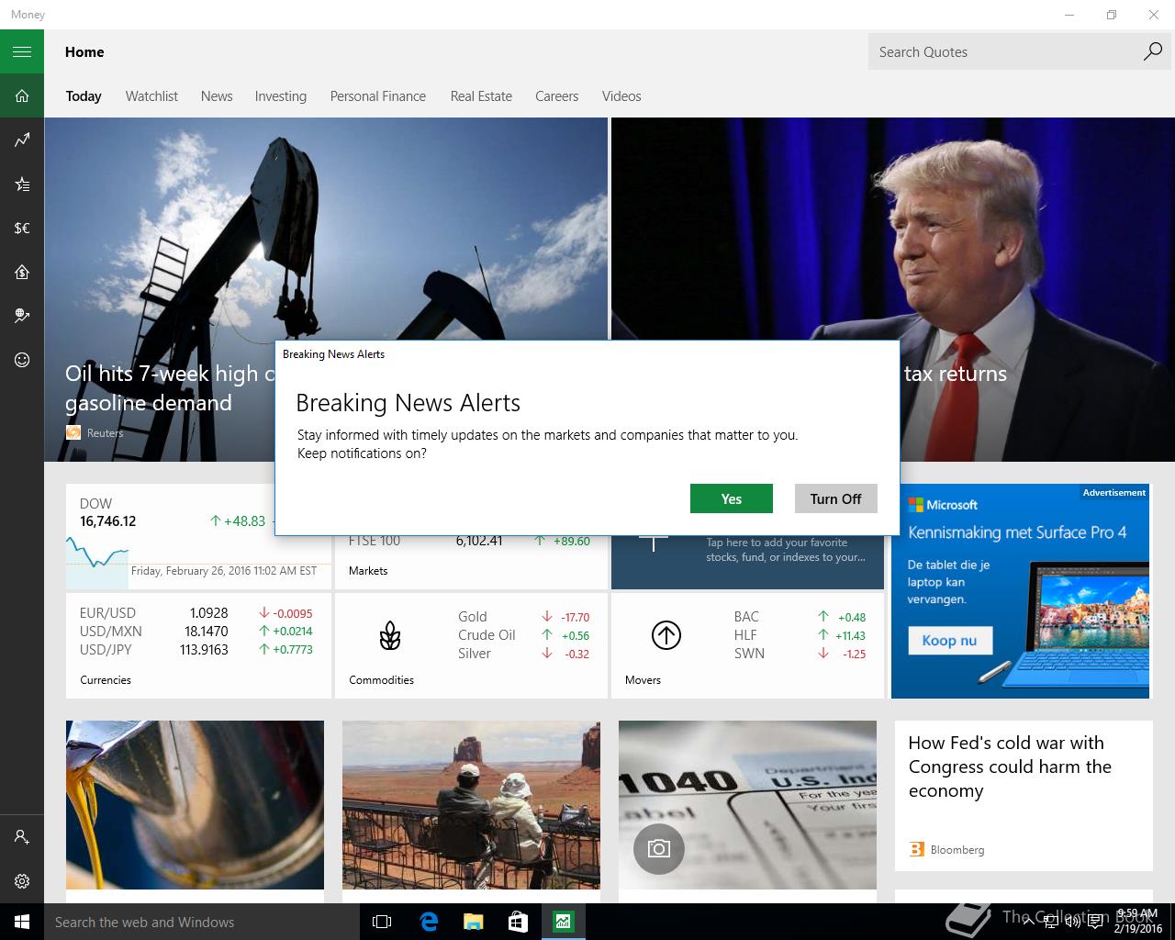Click the Commodities wheat icon
Viewport: 1175px width, 940px height.
tap(390, 635)
